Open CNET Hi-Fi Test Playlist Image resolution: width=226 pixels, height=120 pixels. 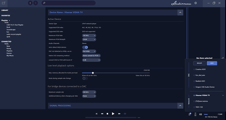point(15,25)
